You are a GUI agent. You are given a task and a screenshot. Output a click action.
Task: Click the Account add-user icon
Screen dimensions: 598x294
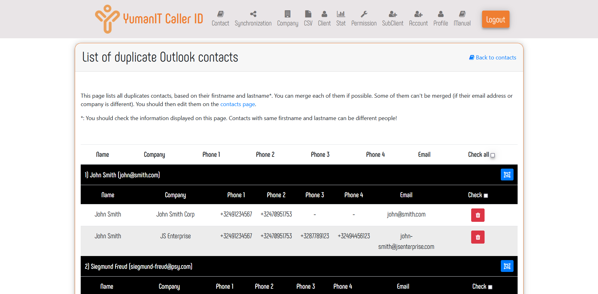(x=418, y=14)
